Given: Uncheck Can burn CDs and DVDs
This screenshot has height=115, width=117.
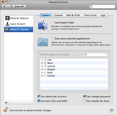Looking at the screenshot, I should pos(39,101).
